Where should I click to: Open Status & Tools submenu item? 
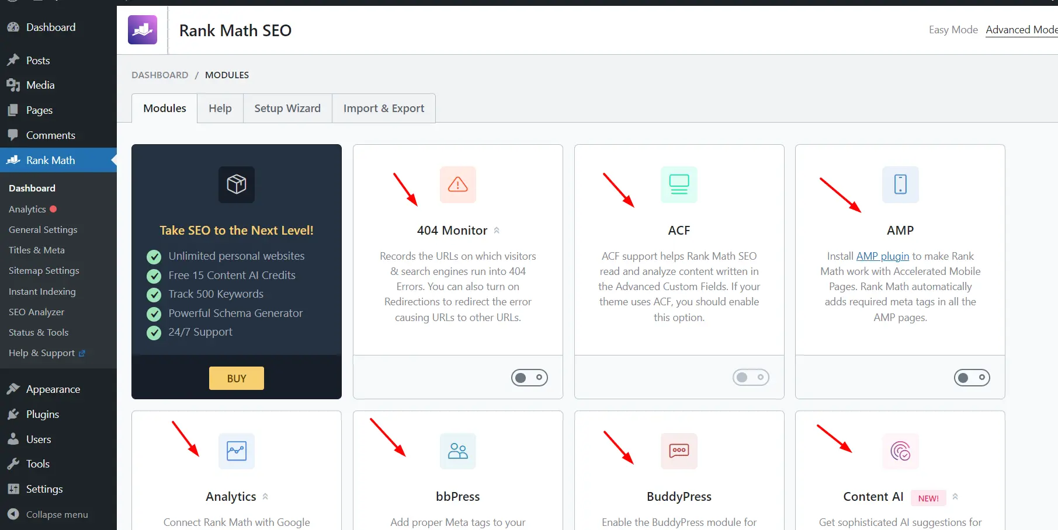(39, 333)
